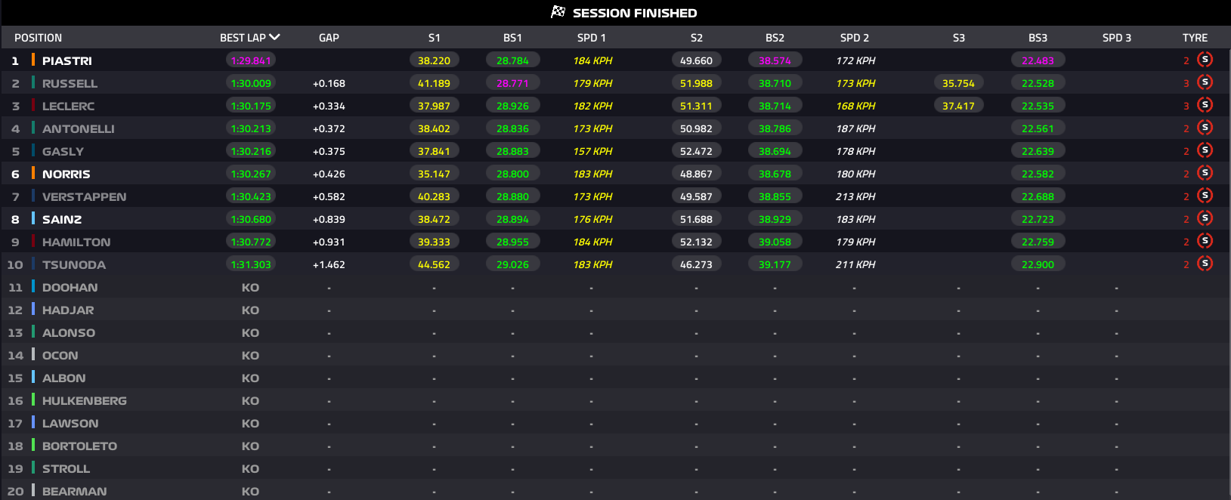Click Norris's soft tyre icon

(1205, 173)
